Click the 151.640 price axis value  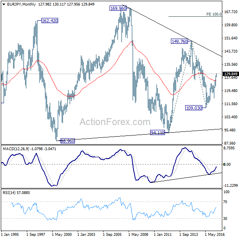(x=231, y=38)
